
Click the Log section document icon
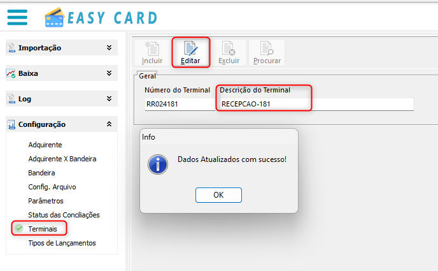tap(11, 99)
